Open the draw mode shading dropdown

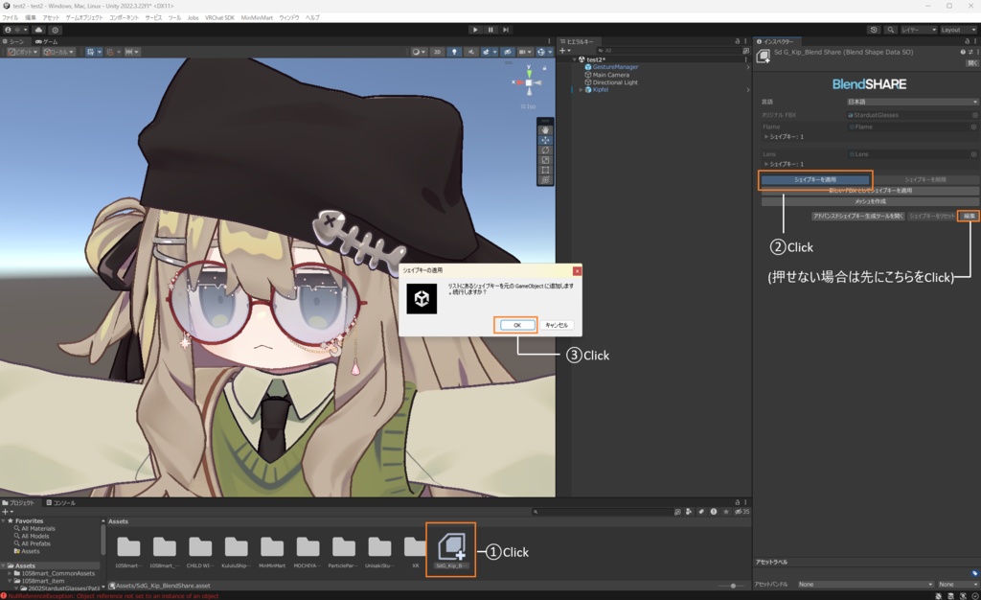(419, 52)
